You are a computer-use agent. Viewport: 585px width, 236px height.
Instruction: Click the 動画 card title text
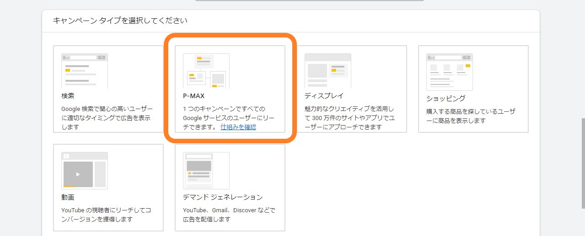68,197
